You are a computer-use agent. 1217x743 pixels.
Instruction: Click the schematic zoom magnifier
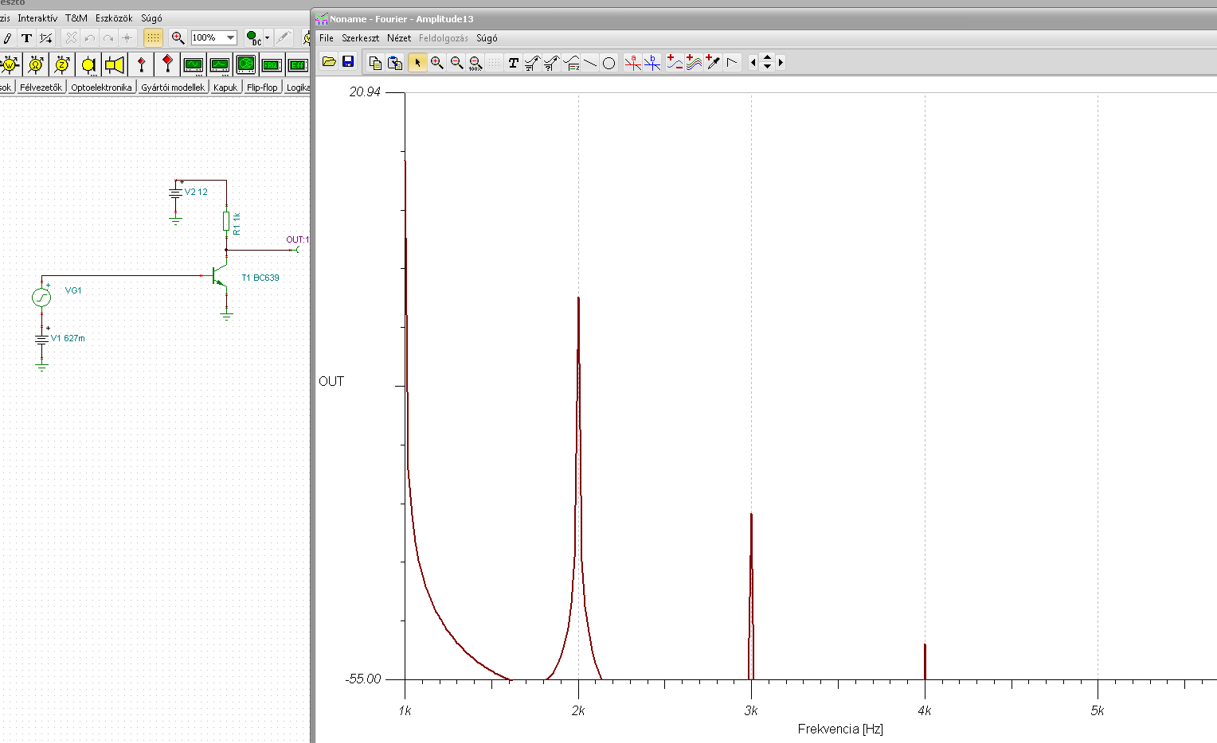[178, 37]
